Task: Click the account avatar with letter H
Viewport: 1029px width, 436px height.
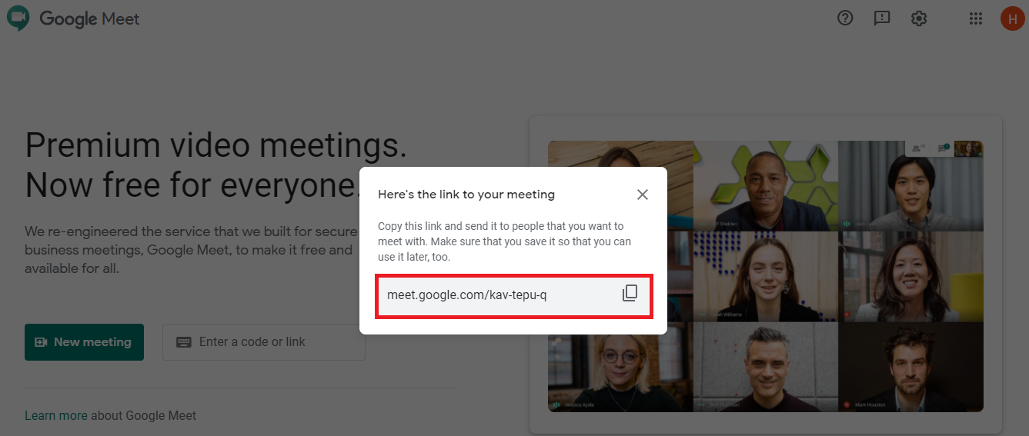Action: [1011, 18]
